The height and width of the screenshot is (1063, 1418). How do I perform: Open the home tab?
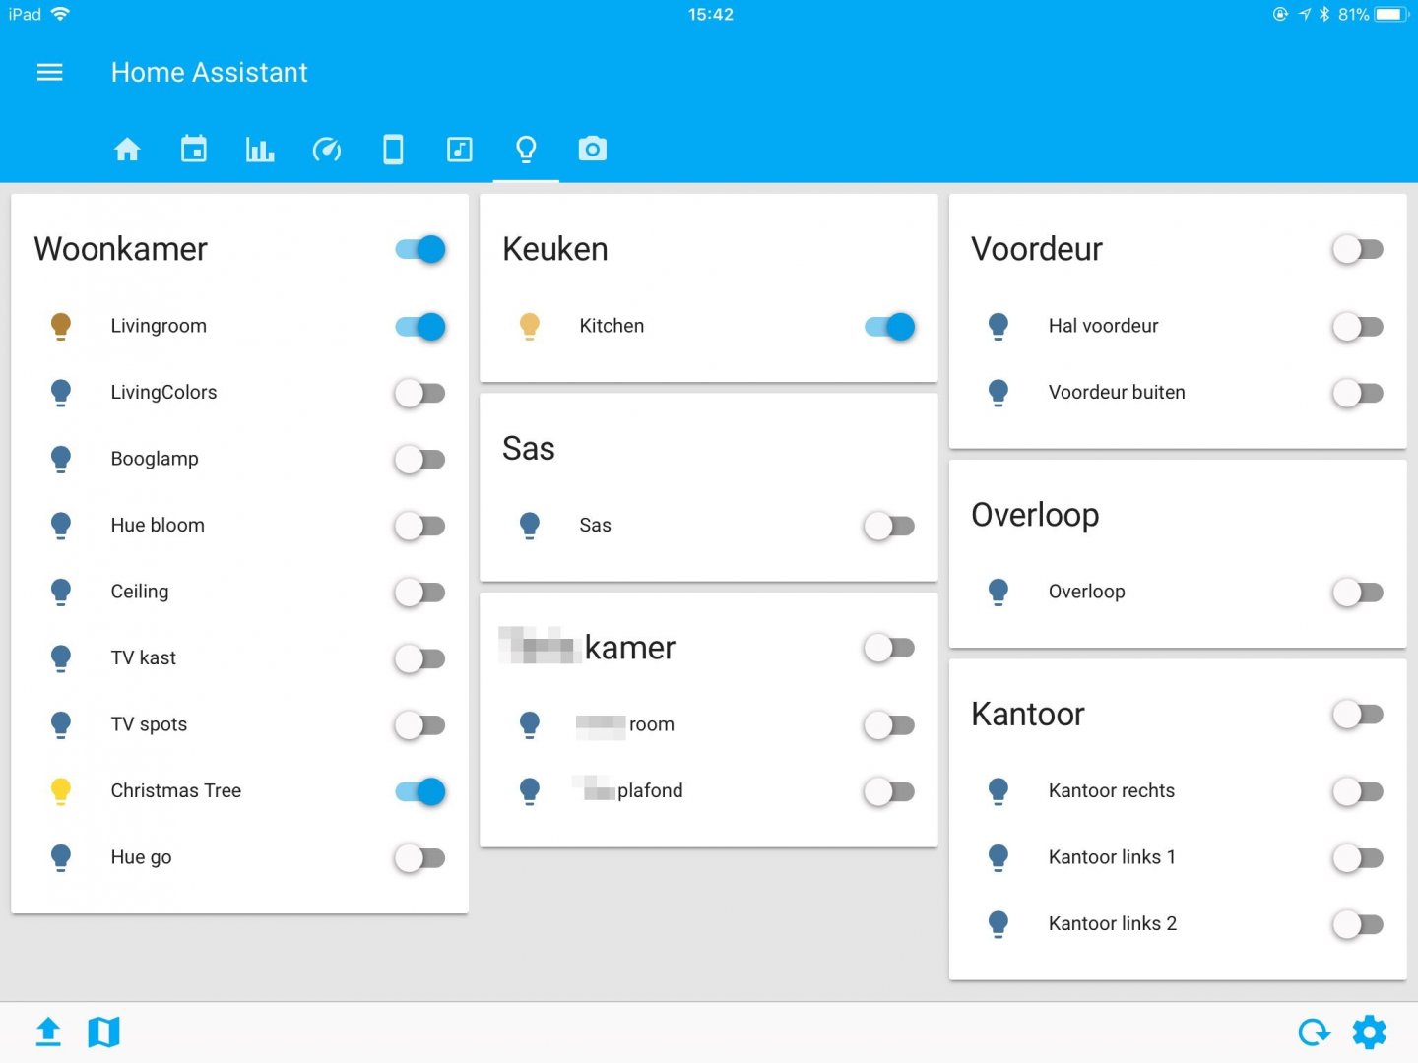pos(127,150)
